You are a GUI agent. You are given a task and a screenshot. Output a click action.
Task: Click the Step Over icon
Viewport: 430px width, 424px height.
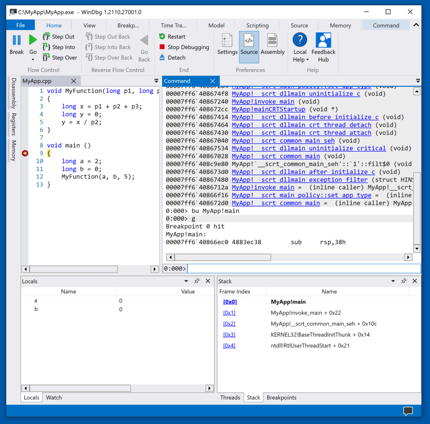(46, 58)
